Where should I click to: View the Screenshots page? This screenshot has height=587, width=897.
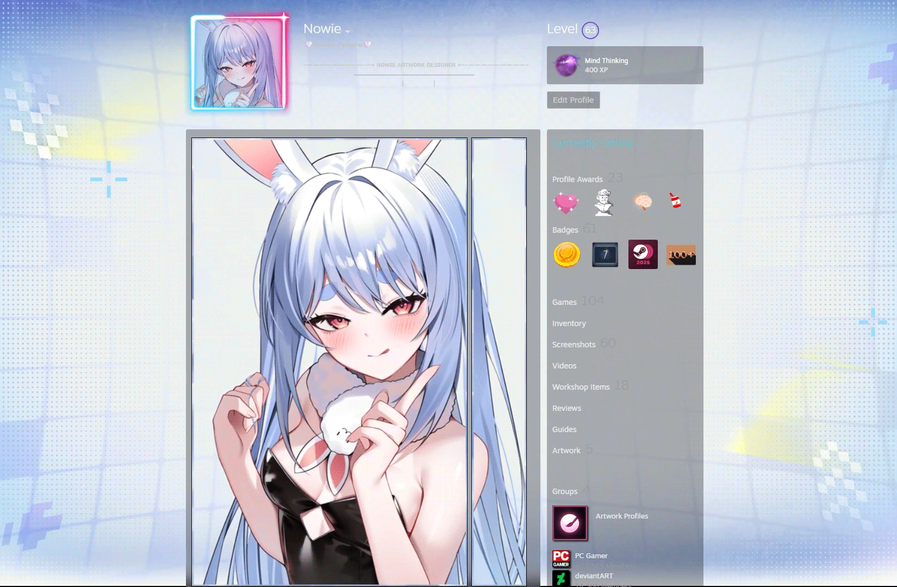pyautogui.click(x=574, y=345)
